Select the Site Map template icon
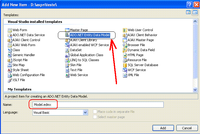 tap(10, 65)
